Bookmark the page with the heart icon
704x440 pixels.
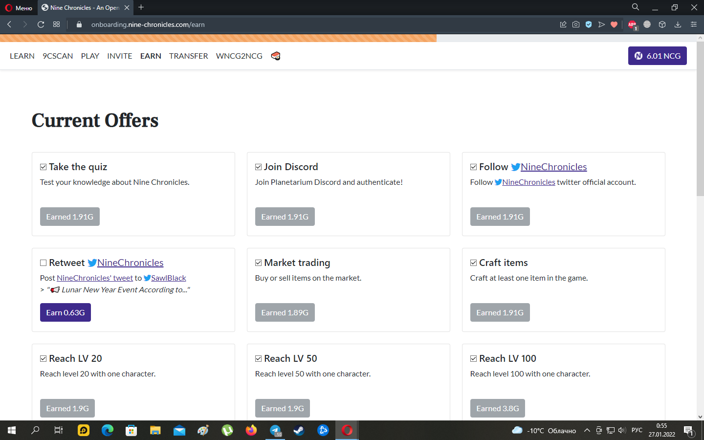click(x=614, y=24)
